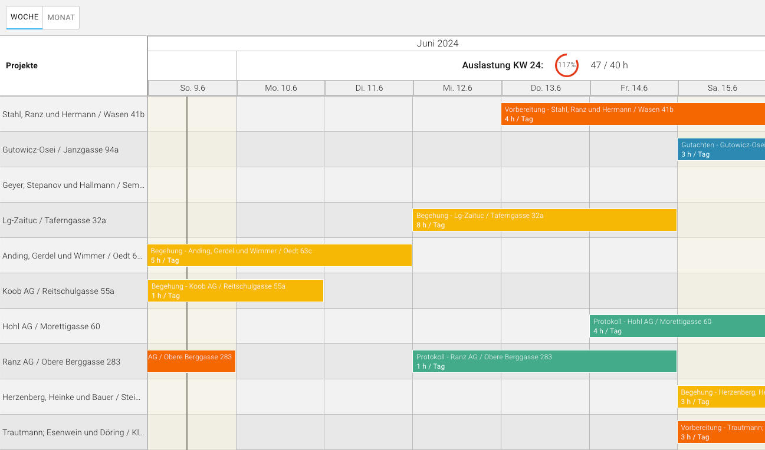Open the Begehung Herzenberg task bar

[721, 397]
